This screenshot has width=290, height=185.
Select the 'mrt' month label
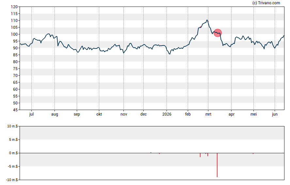pyautogui.click(x=208, y=114)
